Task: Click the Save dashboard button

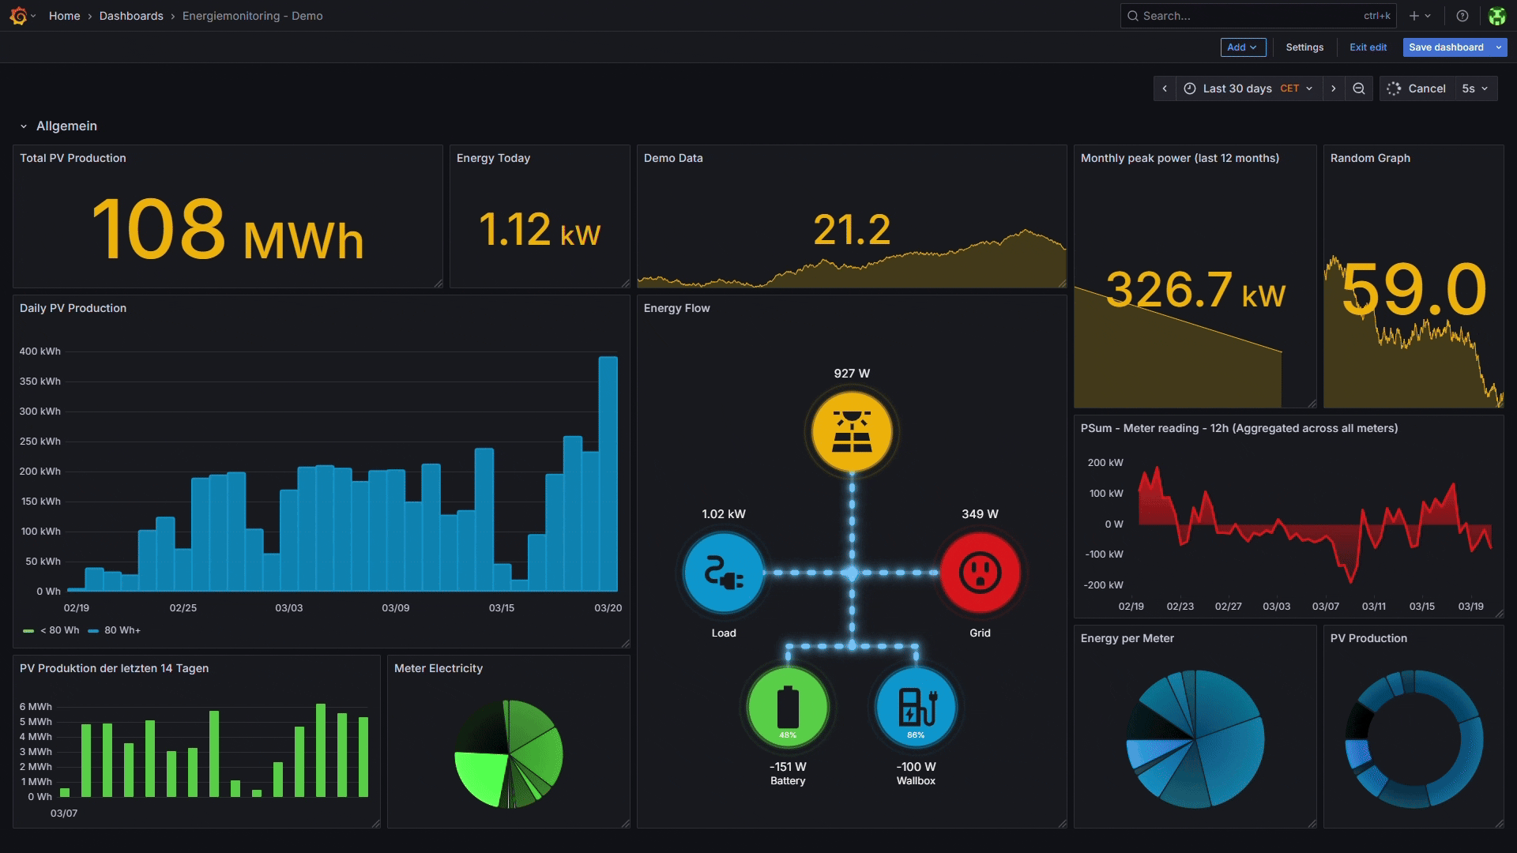Action: coord(1446,47)
